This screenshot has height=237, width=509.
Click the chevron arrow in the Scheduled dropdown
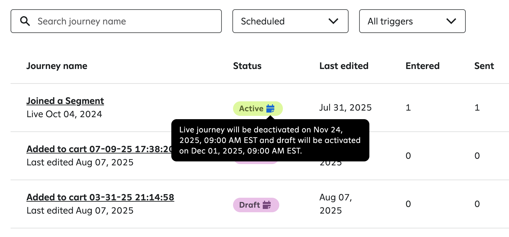point(334,21)
